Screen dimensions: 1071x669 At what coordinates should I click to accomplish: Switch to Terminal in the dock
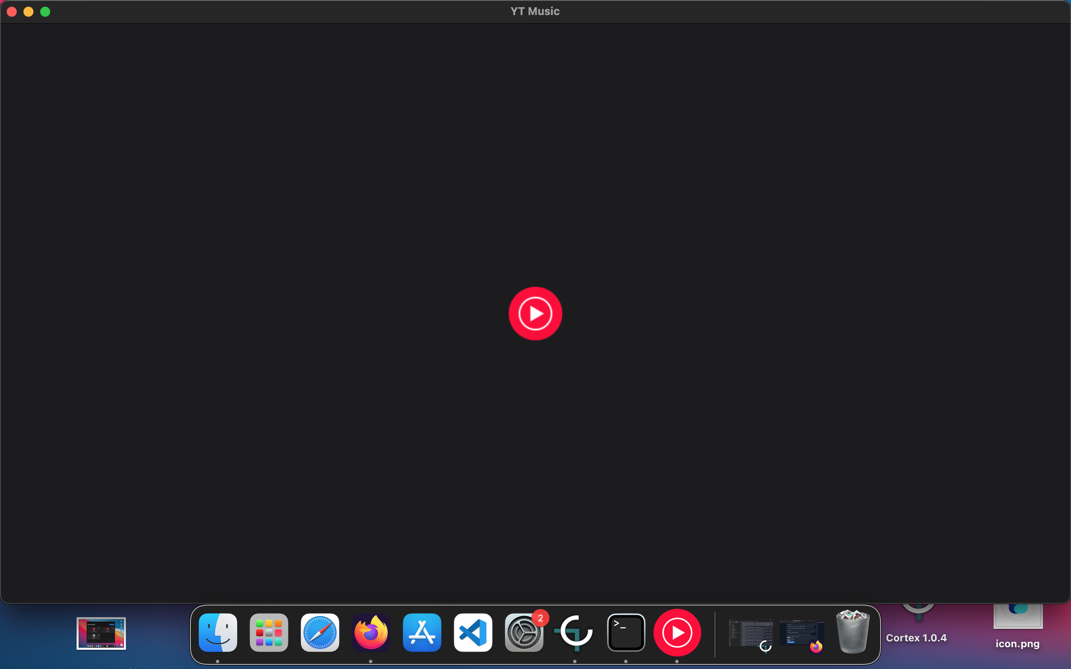pyautogui.click(x=626, y=633)
